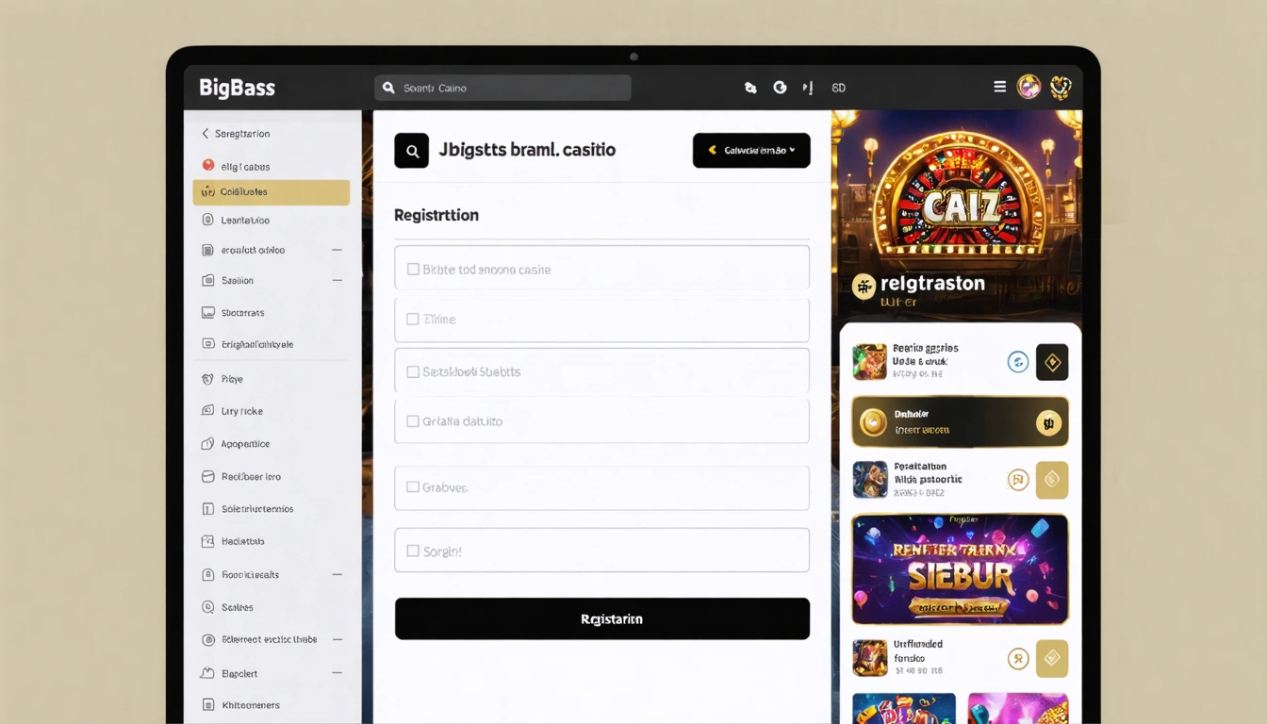Open the purple SIEBUR promo banner
This screenshot has width=1267, height=724.
click(x=960, y=569)
